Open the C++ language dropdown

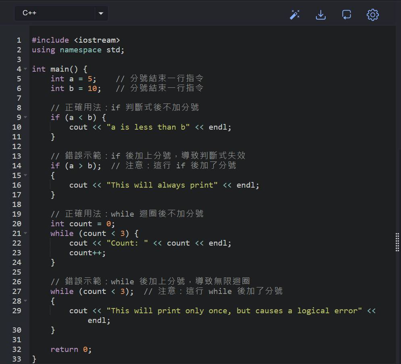point(61,13)
